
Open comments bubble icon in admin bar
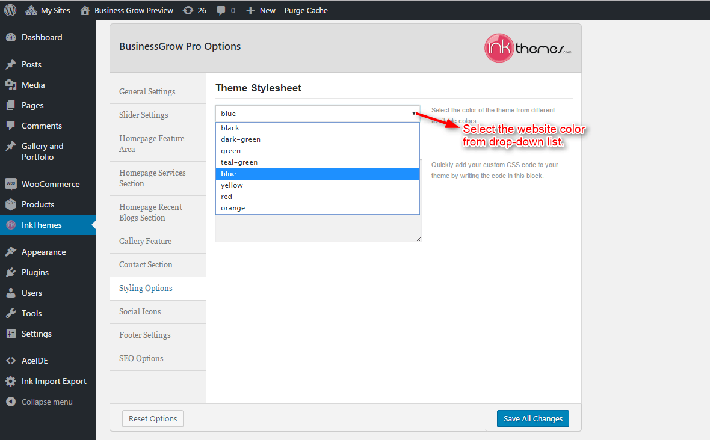(x=221, y=10)
